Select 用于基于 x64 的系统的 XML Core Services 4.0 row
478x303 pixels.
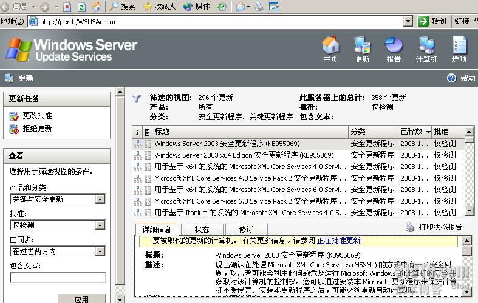click(298, 167)
